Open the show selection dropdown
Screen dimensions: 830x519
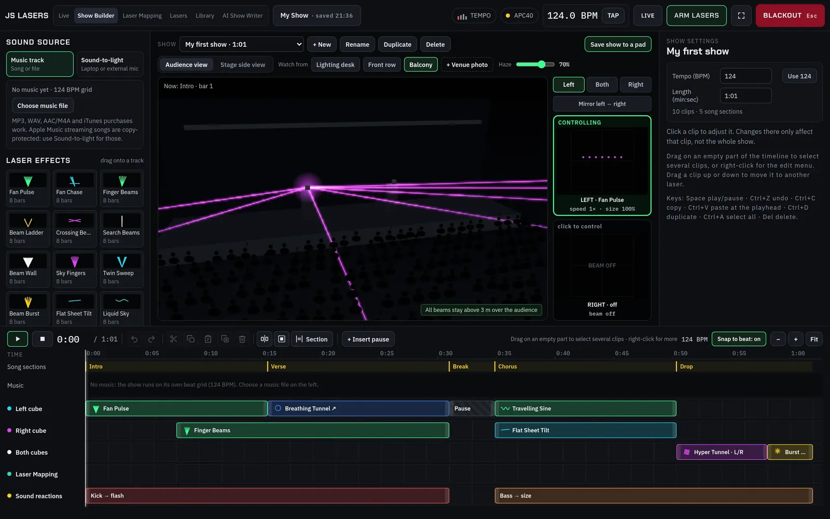tap(242, 44)
